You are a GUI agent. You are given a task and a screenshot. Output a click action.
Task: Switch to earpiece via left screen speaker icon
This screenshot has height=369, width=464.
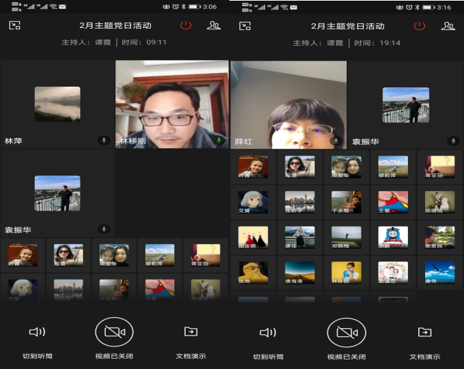click(37, 332)
